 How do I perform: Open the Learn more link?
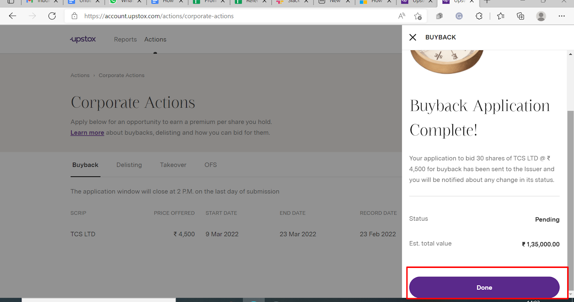(x=87, y=133)
